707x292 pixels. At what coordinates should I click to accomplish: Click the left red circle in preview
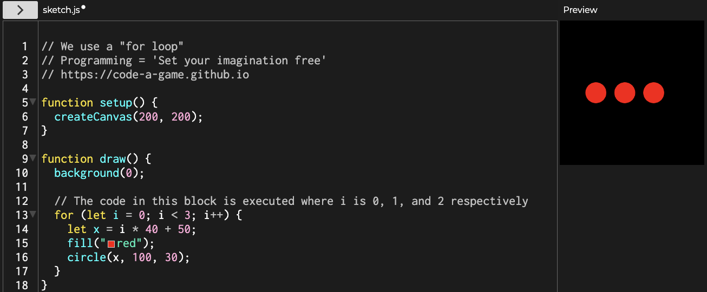(x=595, y=93)
